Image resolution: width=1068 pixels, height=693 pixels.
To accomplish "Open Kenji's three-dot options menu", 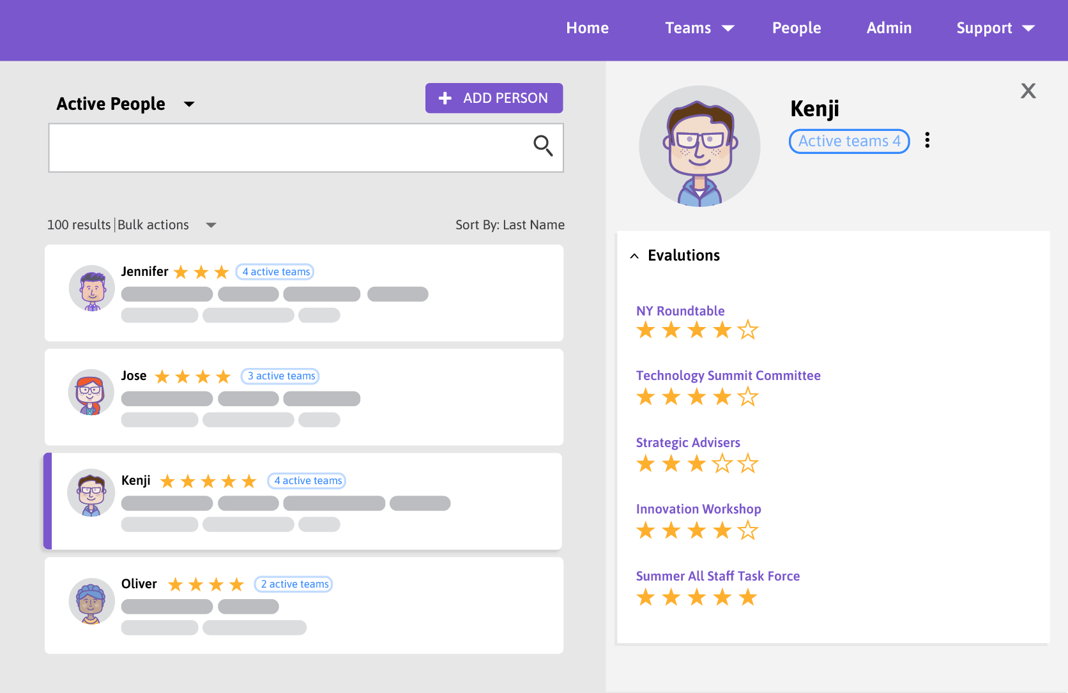I will [x=927, y=140].
